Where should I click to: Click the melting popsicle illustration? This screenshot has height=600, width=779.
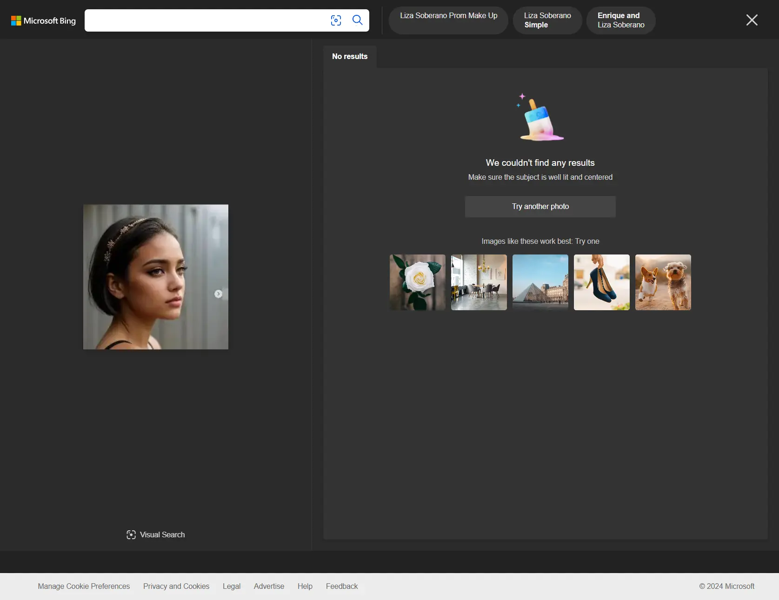coord(540,118)
